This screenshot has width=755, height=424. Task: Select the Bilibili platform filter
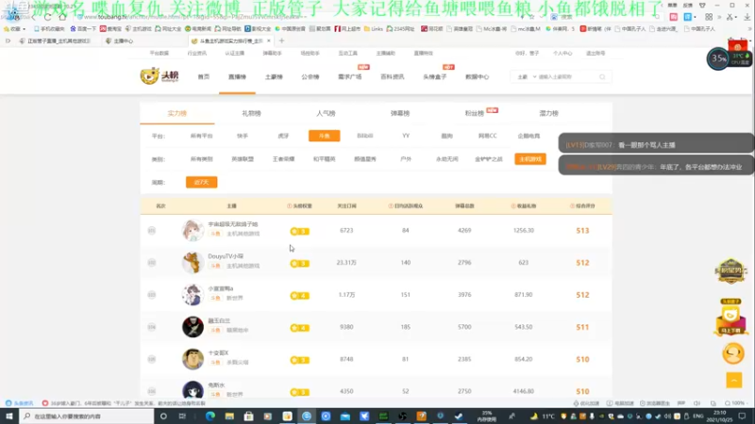365,136
